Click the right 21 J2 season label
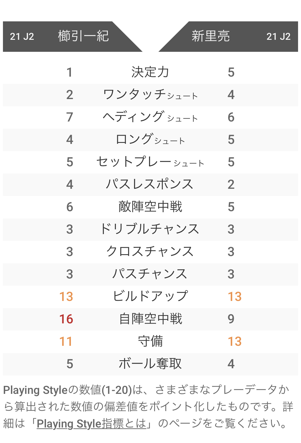 point(278,37)
